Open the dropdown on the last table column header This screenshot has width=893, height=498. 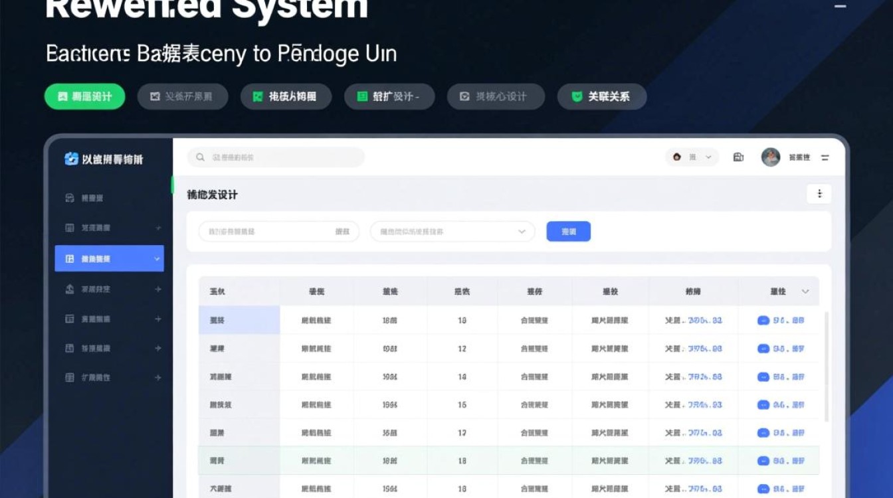[x=805, y=291]
